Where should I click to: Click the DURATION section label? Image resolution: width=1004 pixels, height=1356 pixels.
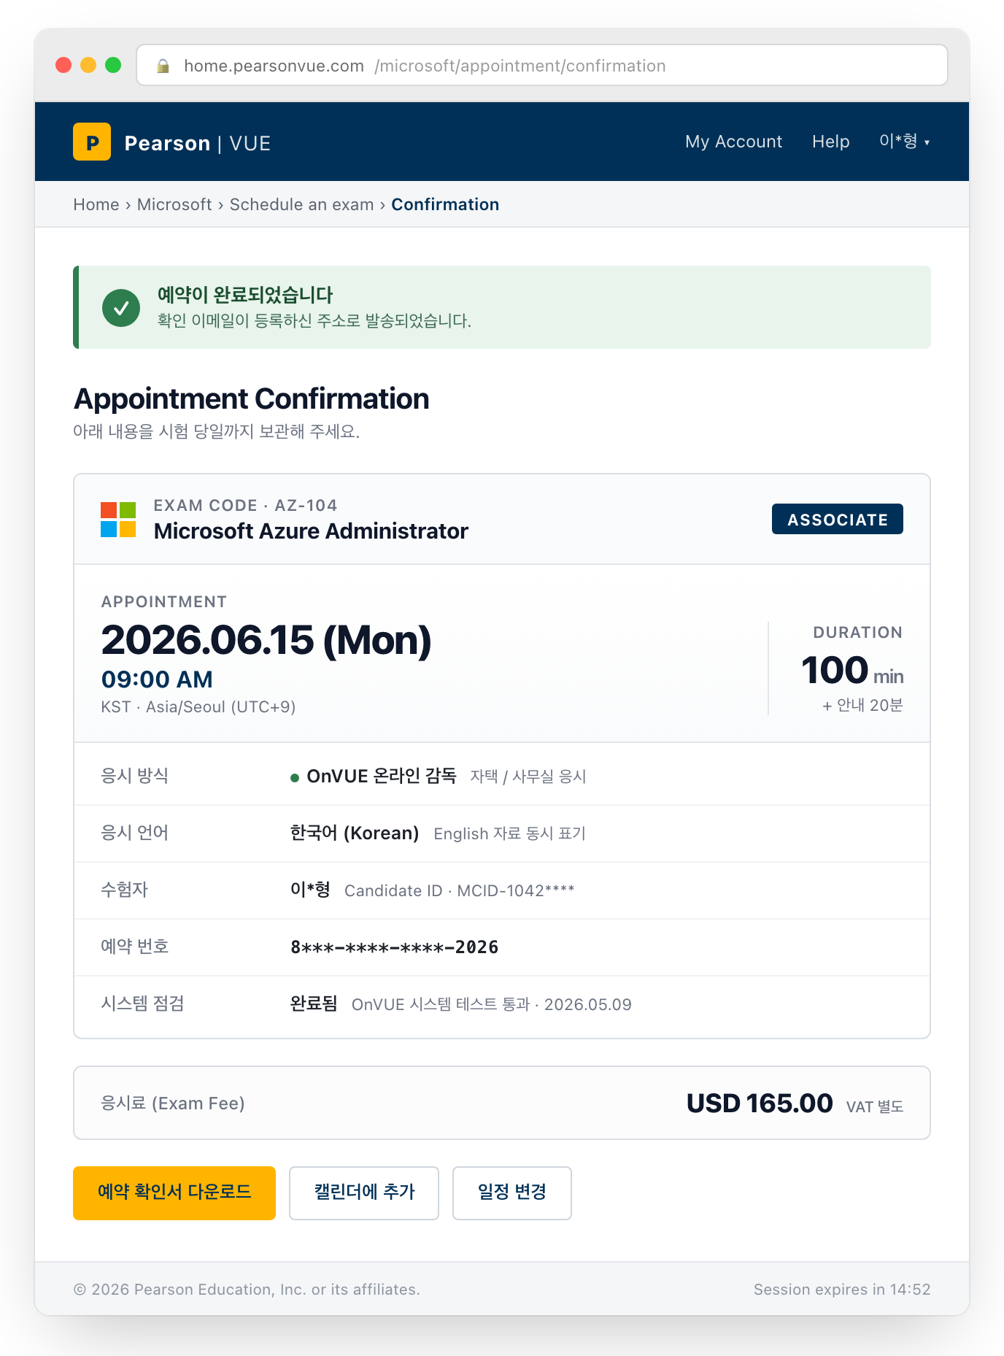point(858,632)
